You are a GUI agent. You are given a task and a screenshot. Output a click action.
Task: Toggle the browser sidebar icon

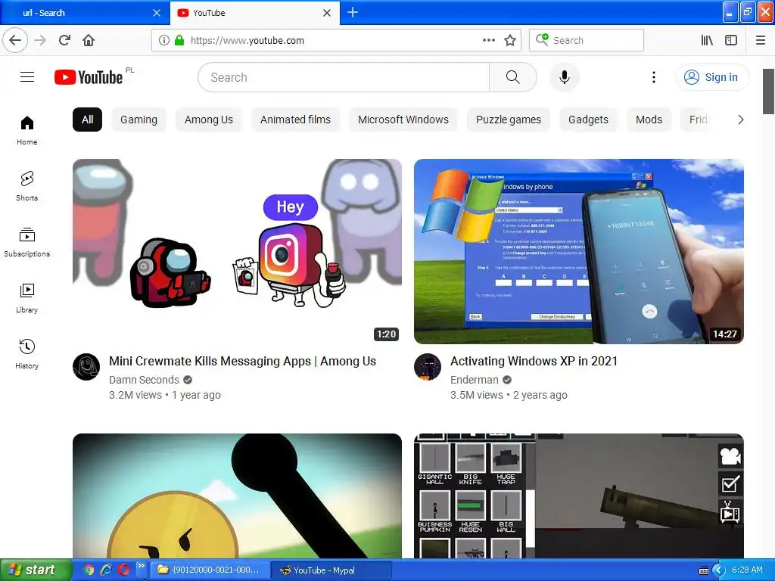pyautogui.click(x=731, y=41)
